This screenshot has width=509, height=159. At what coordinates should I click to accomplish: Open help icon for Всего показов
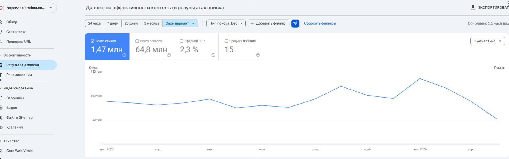point(169,55)
